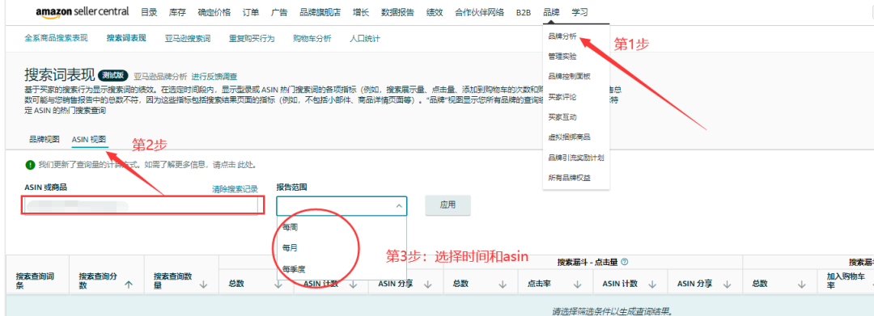Switch to 搜索词表现 tab
The image size is (874, 316).
[126, 38]
